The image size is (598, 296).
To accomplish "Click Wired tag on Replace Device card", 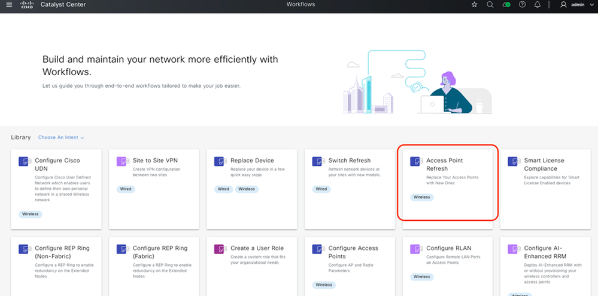I will [223, 189].
